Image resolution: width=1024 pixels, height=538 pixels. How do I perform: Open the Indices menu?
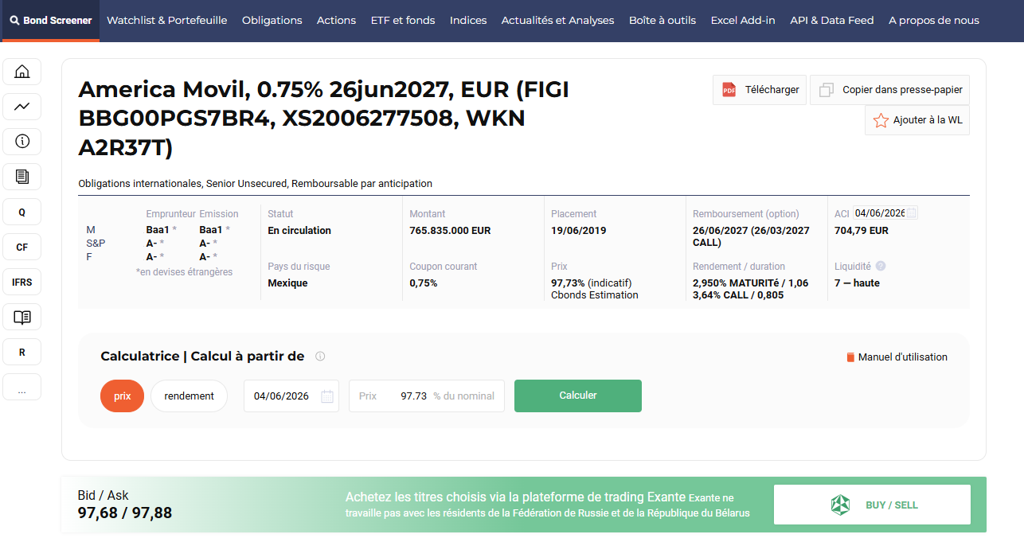point(468,21)
